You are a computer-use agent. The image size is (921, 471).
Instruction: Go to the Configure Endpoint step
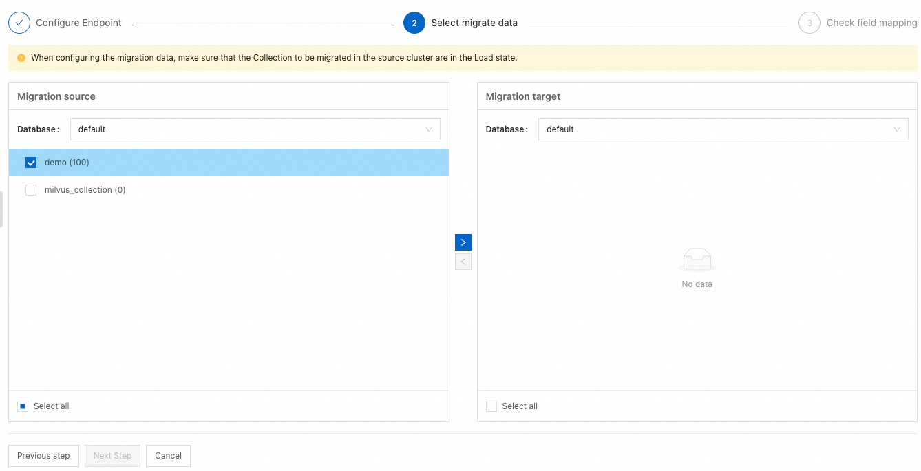tap(78, 23)
